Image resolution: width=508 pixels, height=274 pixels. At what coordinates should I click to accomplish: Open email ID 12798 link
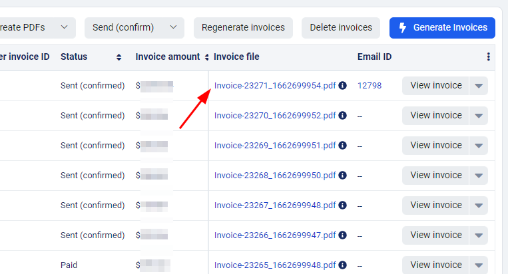click(370, 86)
